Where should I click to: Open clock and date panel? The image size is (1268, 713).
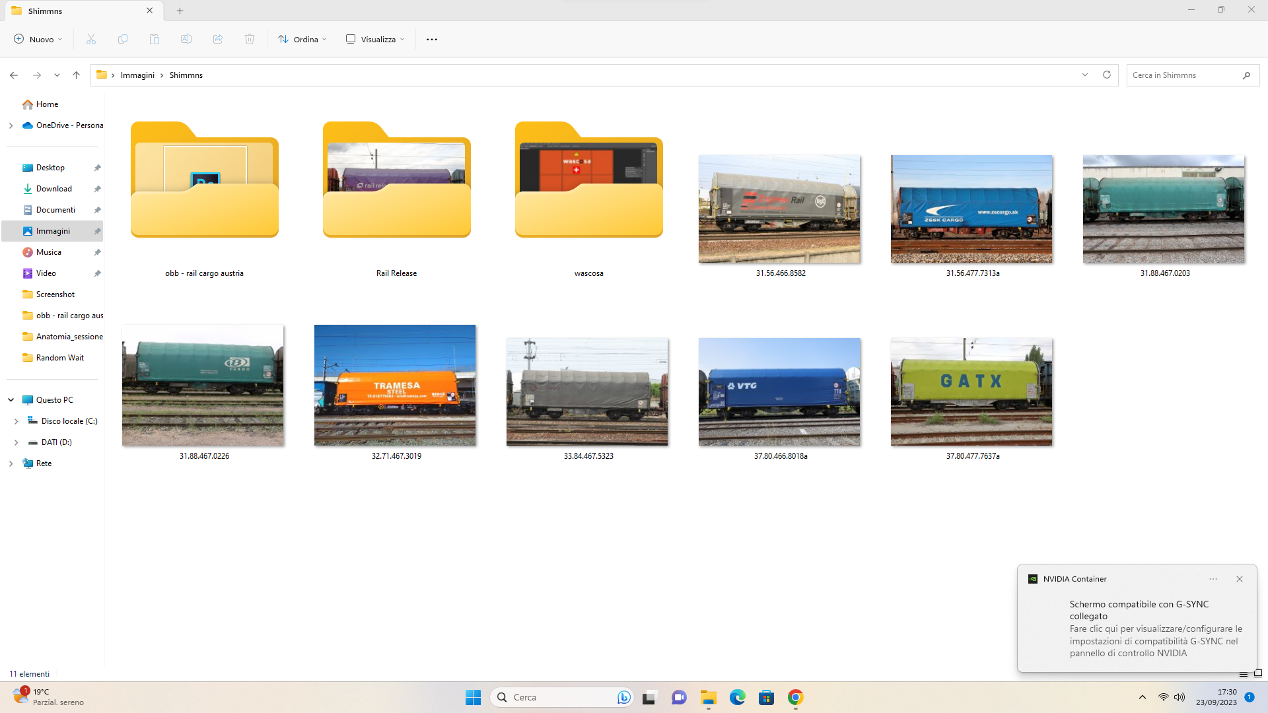pyautogui.click(x=1216, y=697)
